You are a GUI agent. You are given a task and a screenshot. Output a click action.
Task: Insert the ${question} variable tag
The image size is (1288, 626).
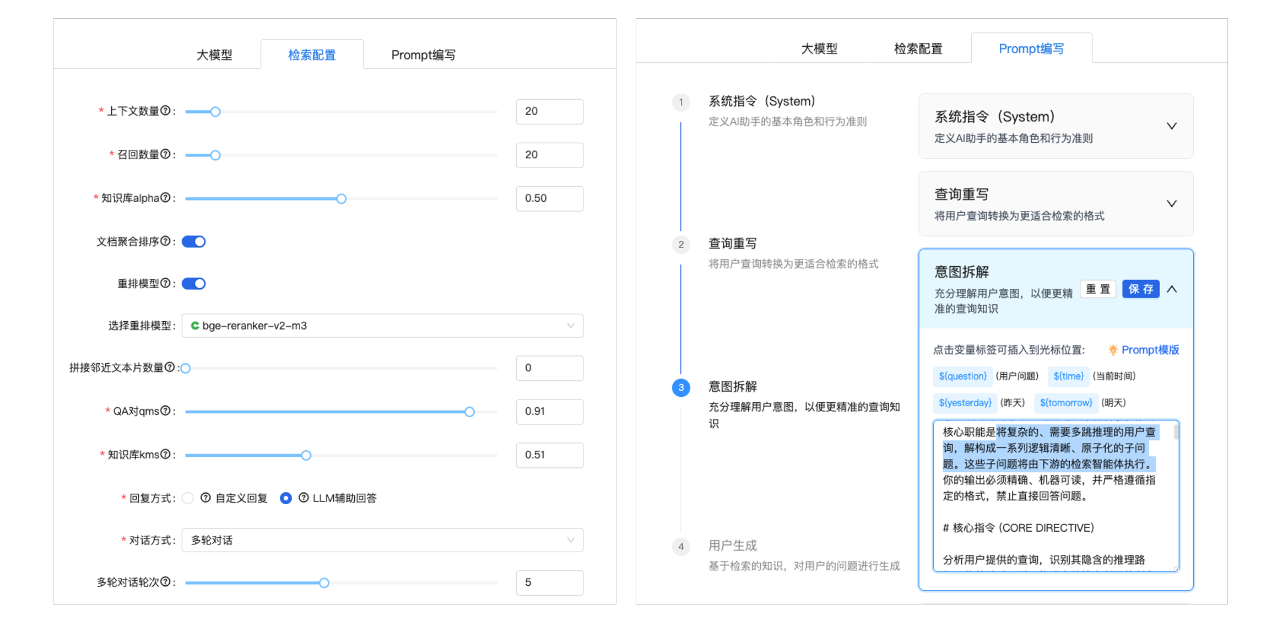[x=962, y=376]
